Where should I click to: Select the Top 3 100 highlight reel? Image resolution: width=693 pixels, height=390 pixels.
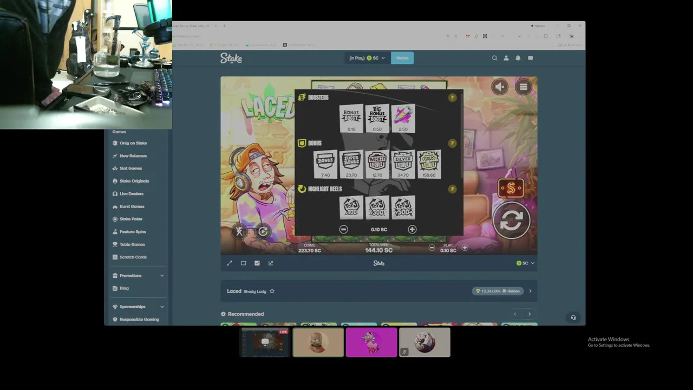tap(351, 207)
